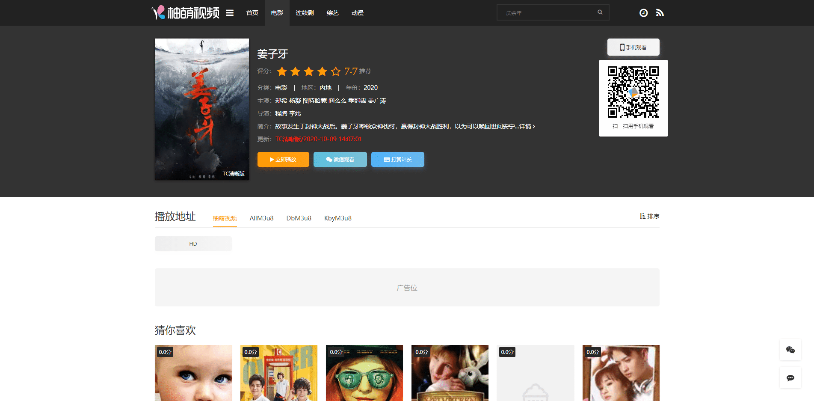Viewport: 814px width, 401px height.
Task: Click actor 图特哈蒙 link
Action: 315,101
